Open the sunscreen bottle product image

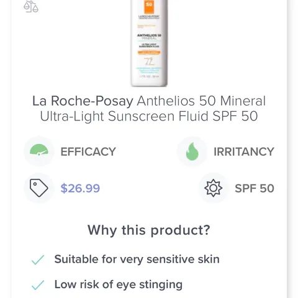pos(149,43)
